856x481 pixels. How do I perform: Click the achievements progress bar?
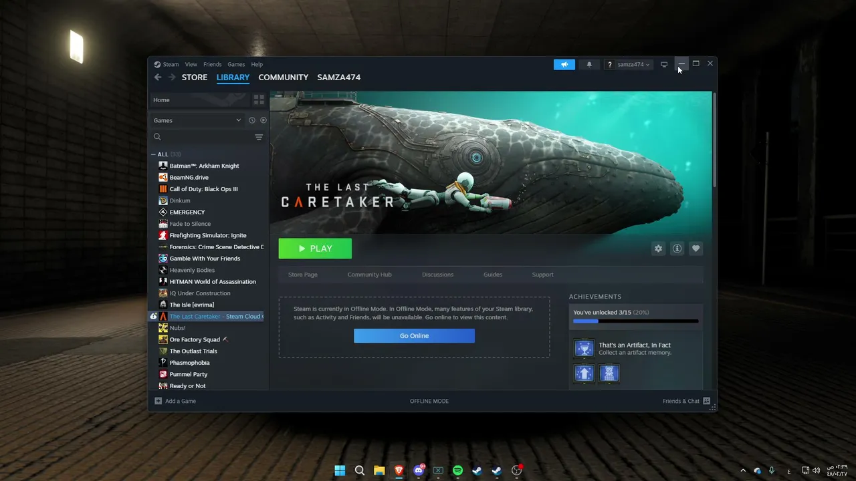(x=635, y=321)
